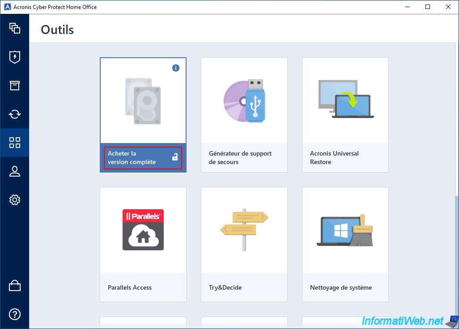The width and height of the screenshot is (459, 329).
Task: Launch Acronis Universal Restore tool
Action: click(345, 114)
